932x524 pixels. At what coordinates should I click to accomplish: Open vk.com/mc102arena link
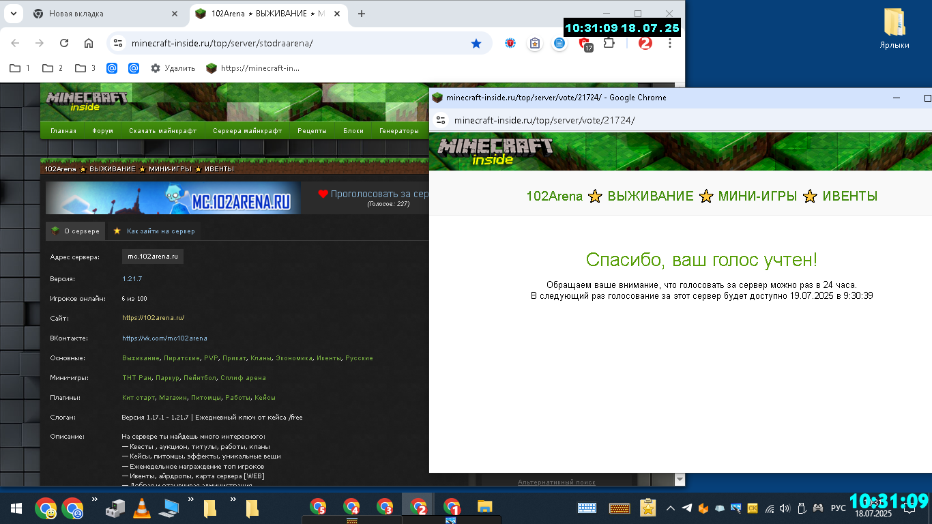(x=164, y=338)
